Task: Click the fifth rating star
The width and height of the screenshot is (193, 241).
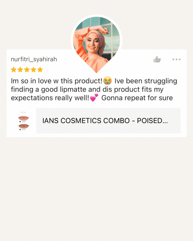Action: (x=40, y=70)
